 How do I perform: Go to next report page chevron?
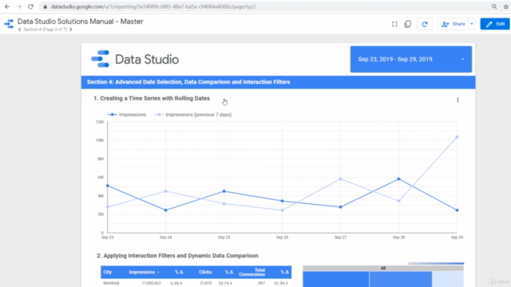point(71,29)
